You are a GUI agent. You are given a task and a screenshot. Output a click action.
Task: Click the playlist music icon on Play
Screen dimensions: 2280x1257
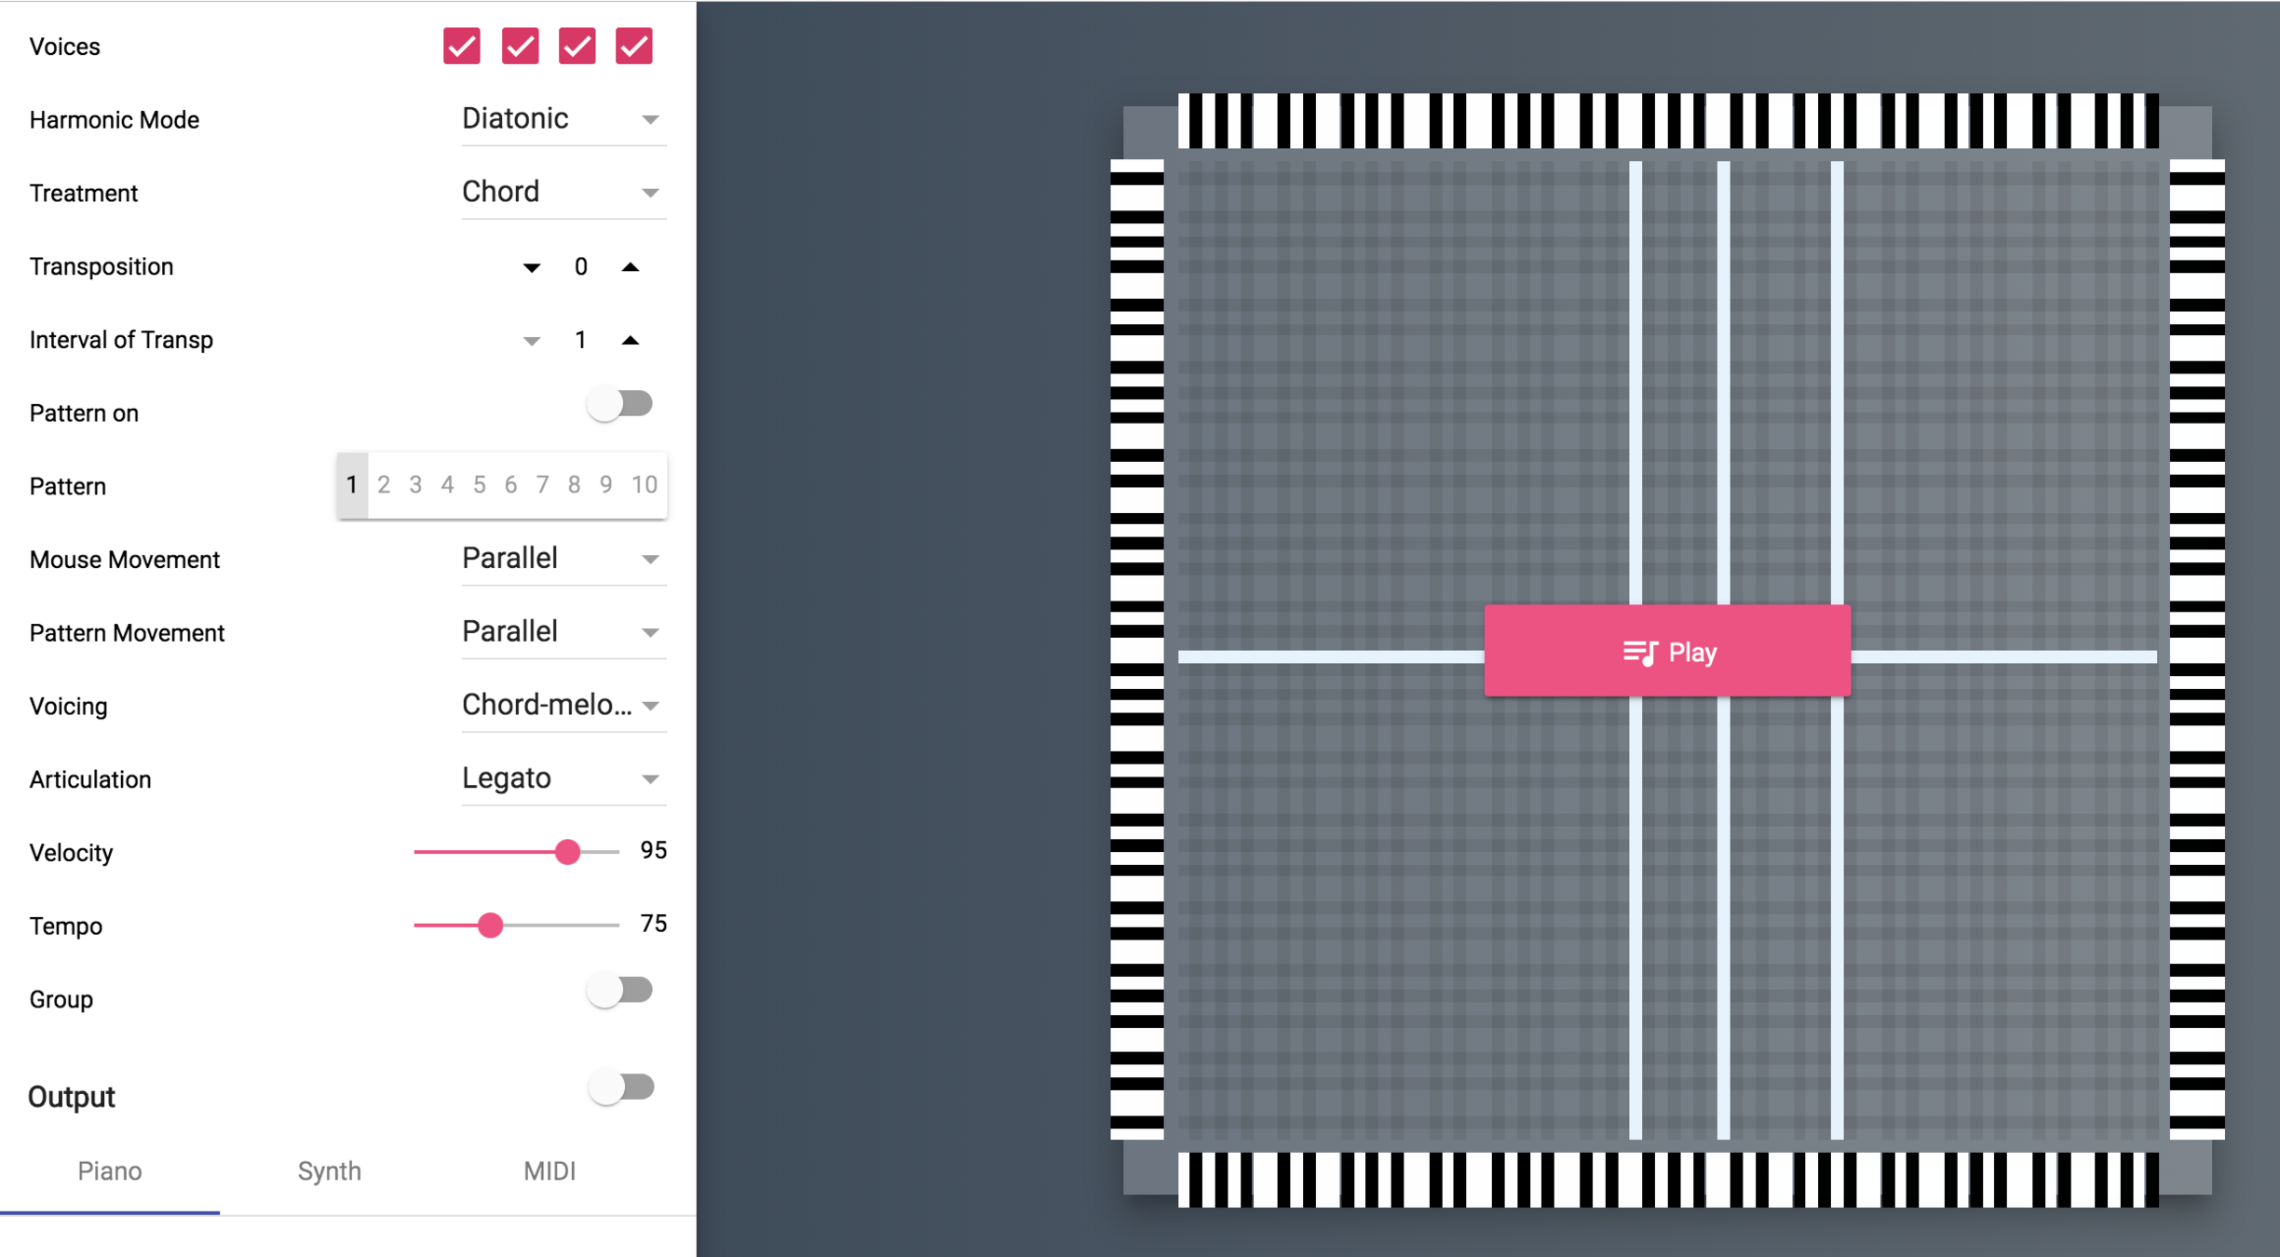[1639, 652]
